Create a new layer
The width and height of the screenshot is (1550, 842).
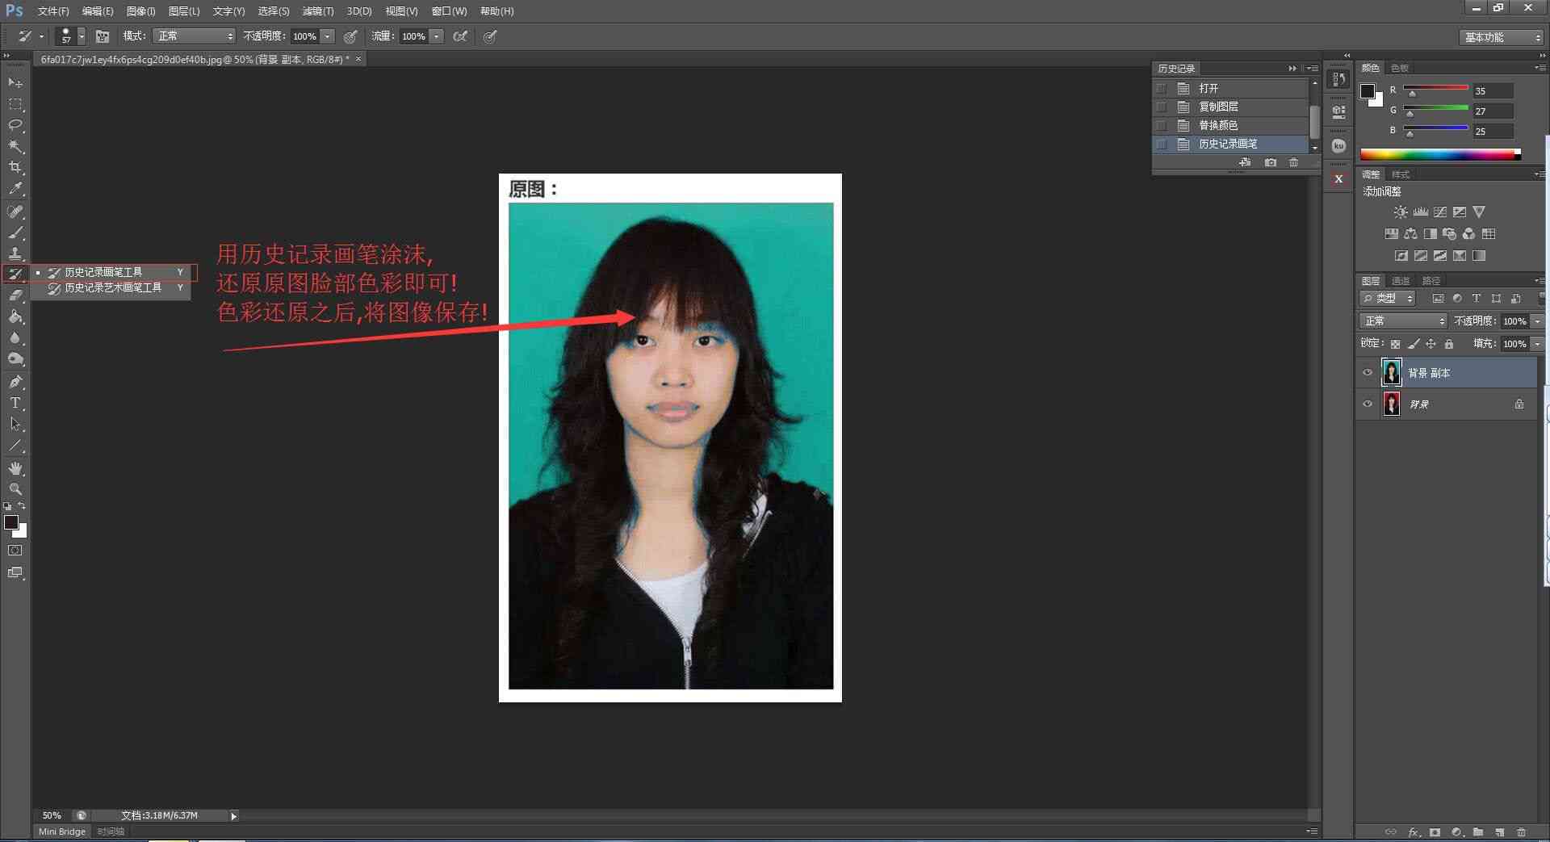pos(1499,832)
